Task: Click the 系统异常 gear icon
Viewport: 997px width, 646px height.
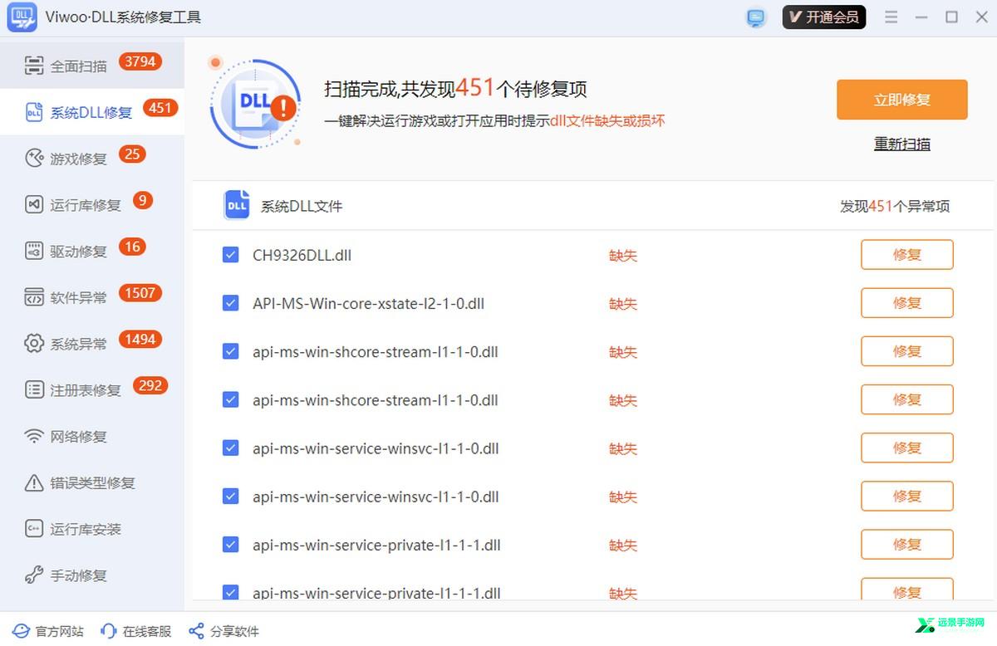Action: click(34, 344)
